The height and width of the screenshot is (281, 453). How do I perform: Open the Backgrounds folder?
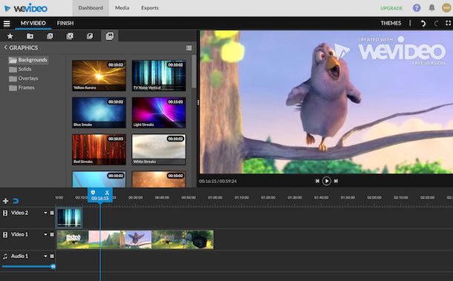(x=28, y=60)
